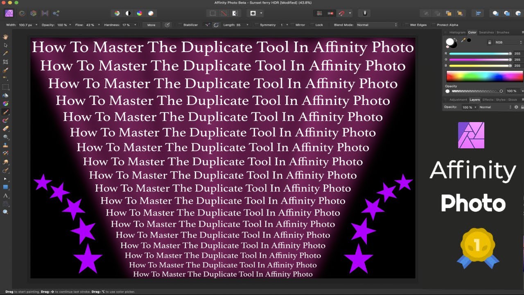Viewport: 524px width, 295px height.
Task: Click the brush Opacity value field
Action: [x=62, y=25]
